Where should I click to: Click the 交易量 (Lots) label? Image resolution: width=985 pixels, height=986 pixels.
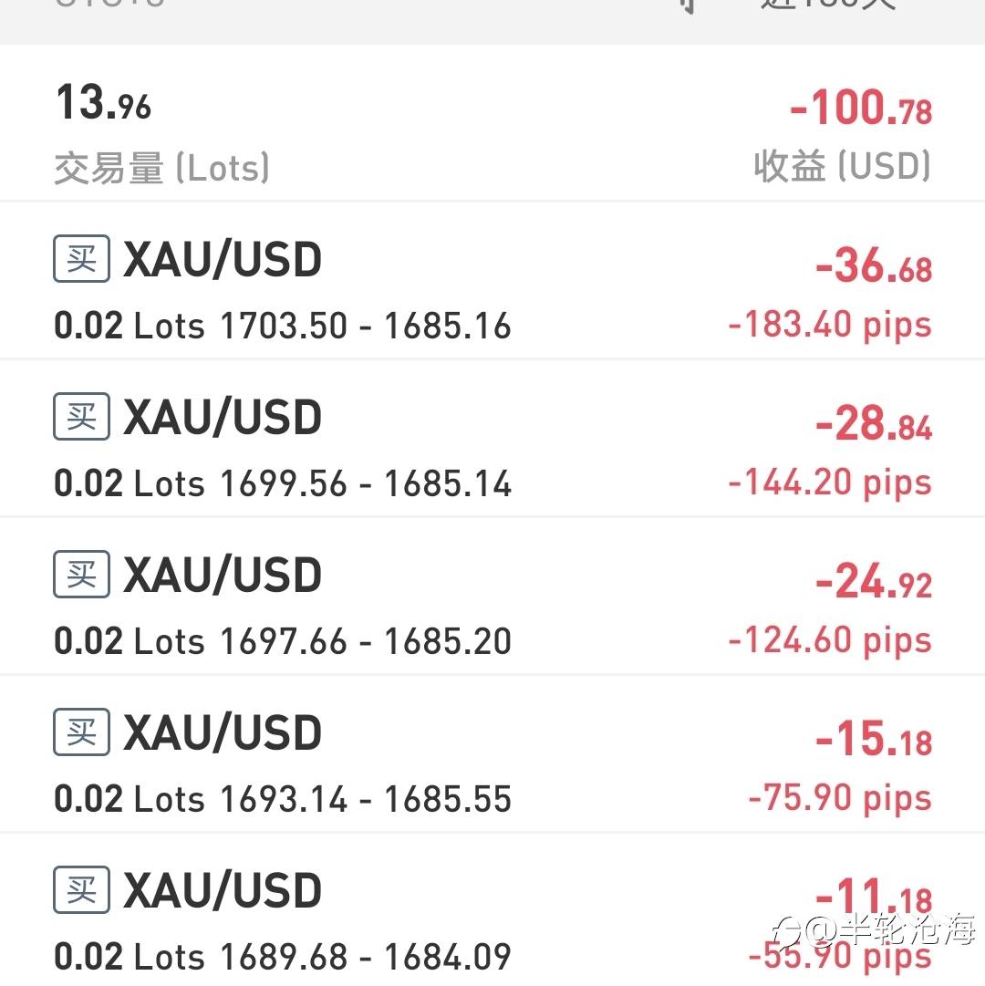click(161, 169)
